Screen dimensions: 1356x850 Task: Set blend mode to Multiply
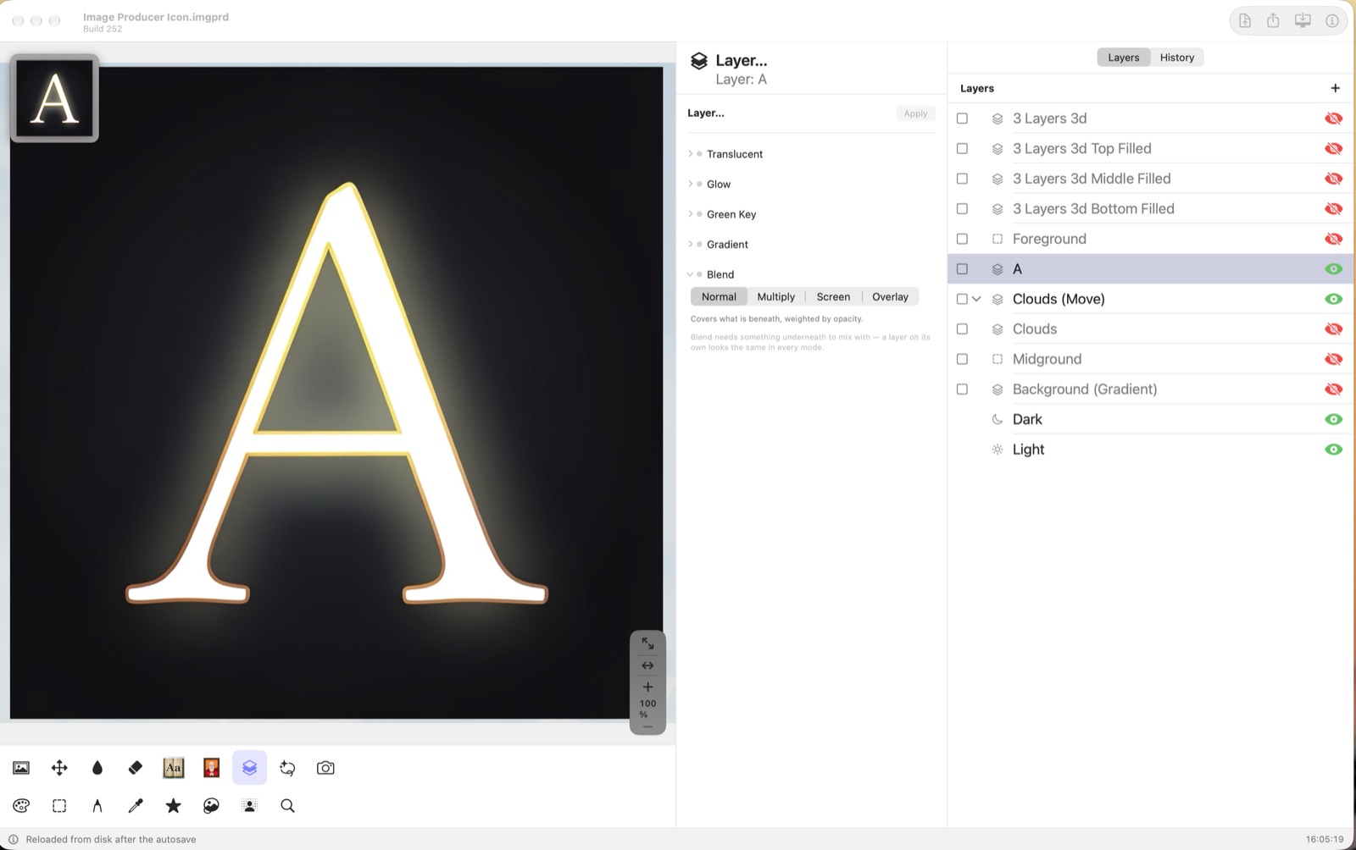(775, 296)
